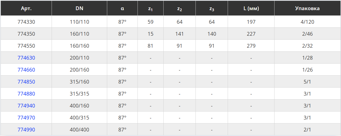Select the 279 length value cell

pyautogui.click(x=251, y=46)
